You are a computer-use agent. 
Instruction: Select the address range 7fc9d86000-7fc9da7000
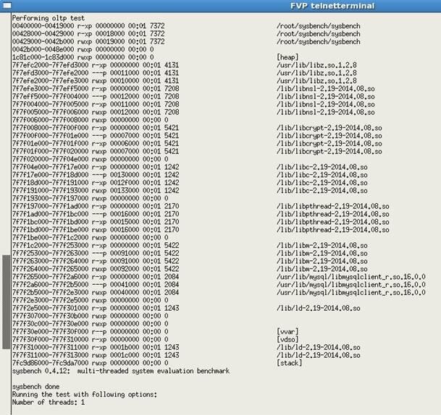51,363
